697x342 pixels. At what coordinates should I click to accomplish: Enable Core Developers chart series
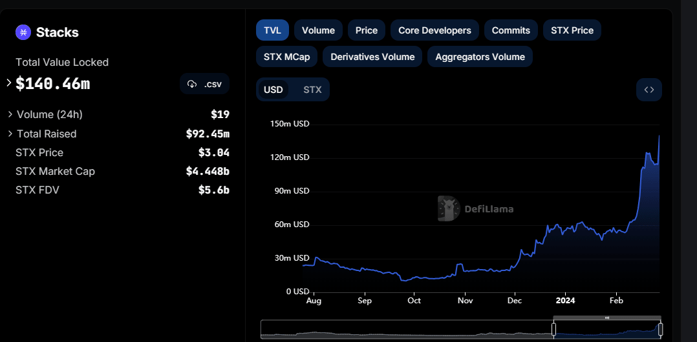(434, 30)
